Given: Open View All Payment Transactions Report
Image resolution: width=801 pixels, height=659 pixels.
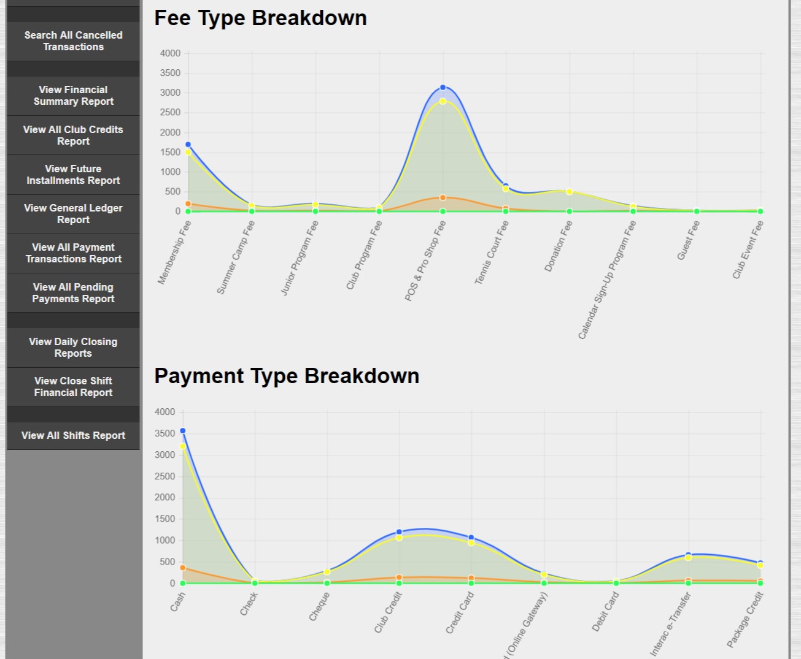Looking at the screenshot, I should pyautogui.click(x=73, y=253).
